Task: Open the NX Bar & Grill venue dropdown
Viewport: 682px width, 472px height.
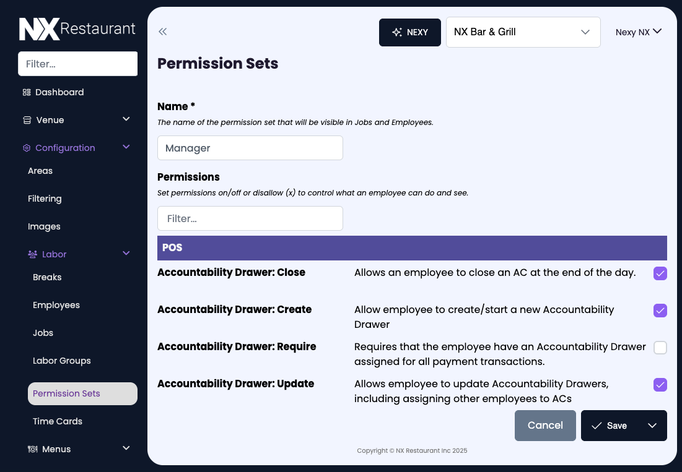Action: click(x=523, y=32)
